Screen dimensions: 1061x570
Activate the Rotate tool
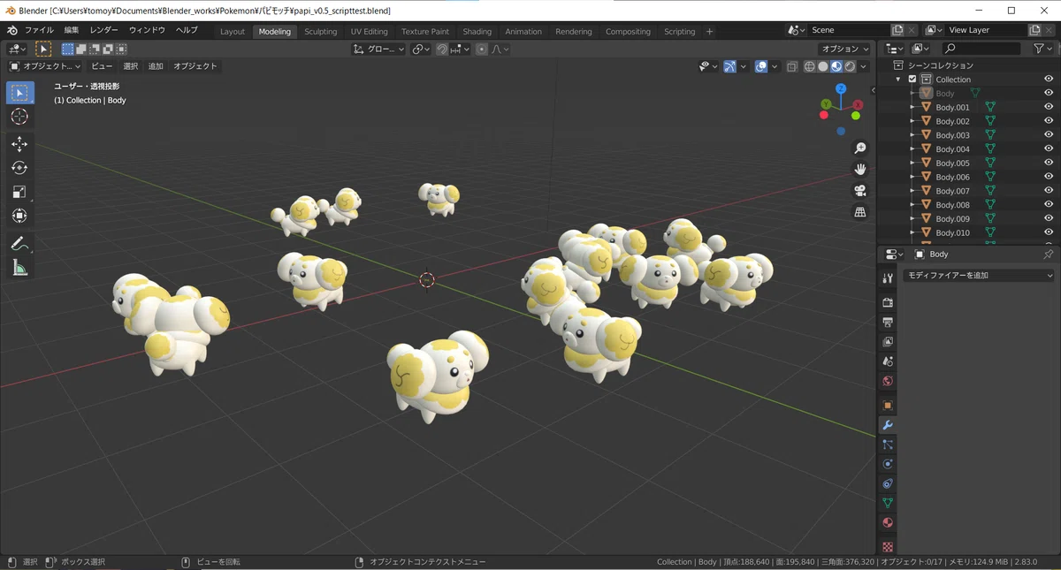coord(19,168)
